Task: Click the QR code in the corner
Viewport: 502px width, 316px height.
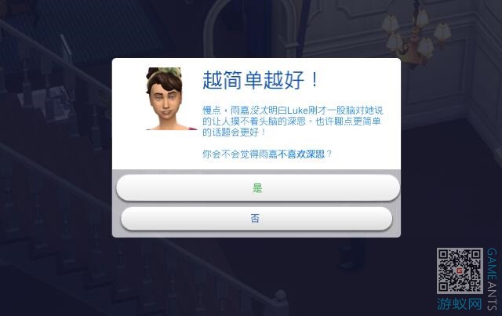Action: pyautogui.click(x=460, y=271)
